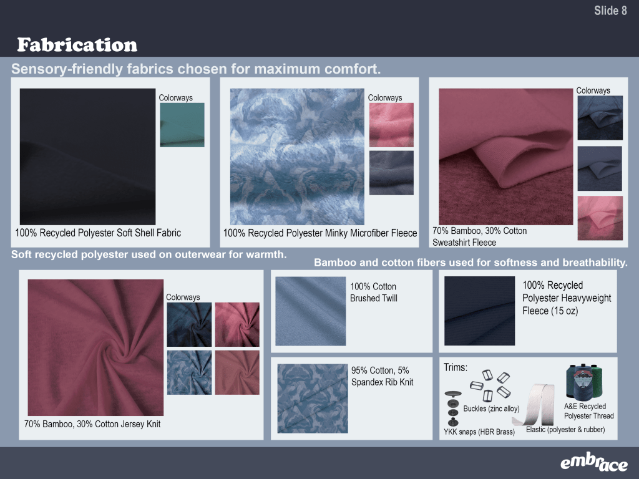Click the Fabrication slide title
Image resolution: width=639 pixels, height=479 pixels.
tap(77, 45)
